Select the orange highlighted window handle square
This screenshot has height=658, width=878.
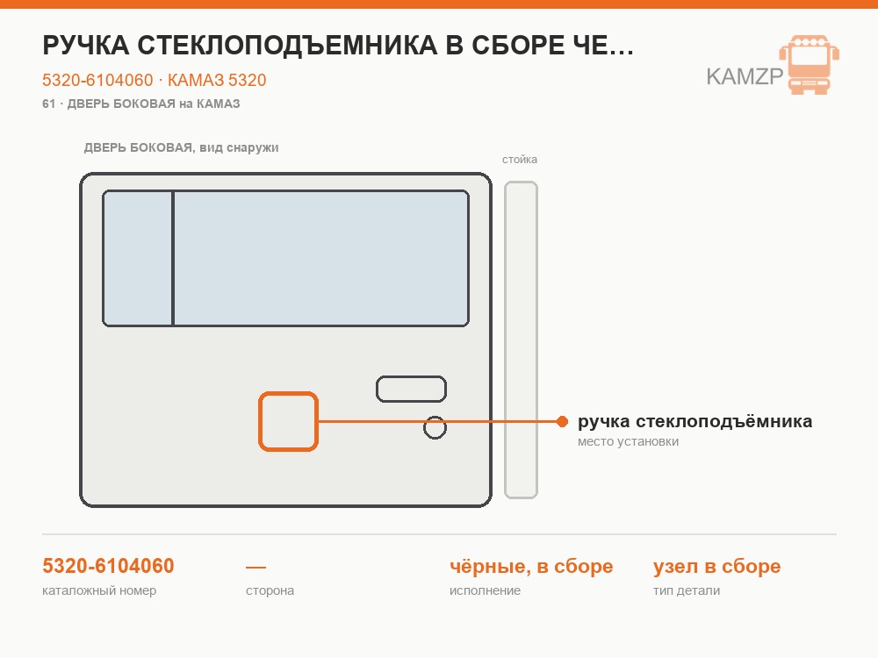coord(288,421)
